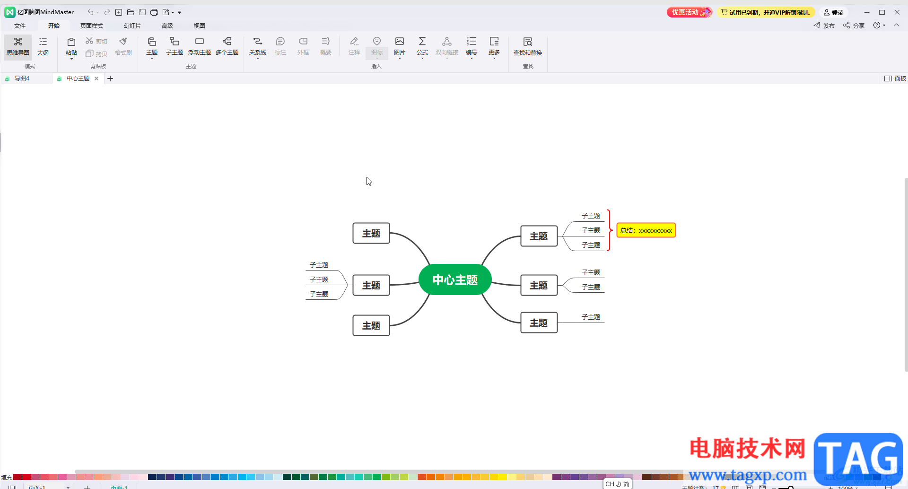Screen dimensions: 908x489
Task: Expand the Paste (粘贴) dropdown arrow
Action: click(71, 59)
